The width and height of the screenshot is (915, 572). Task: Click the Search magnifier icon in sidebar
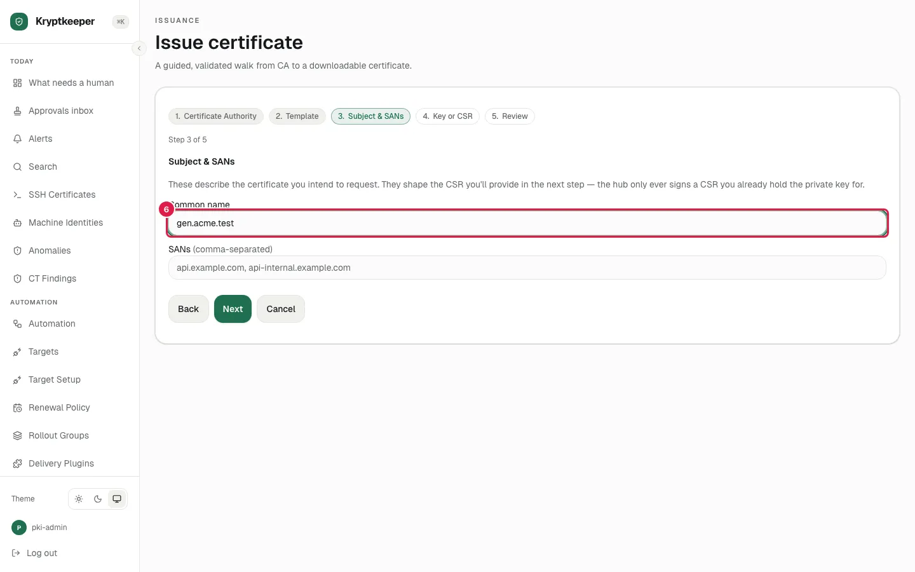tap(17, 167)
